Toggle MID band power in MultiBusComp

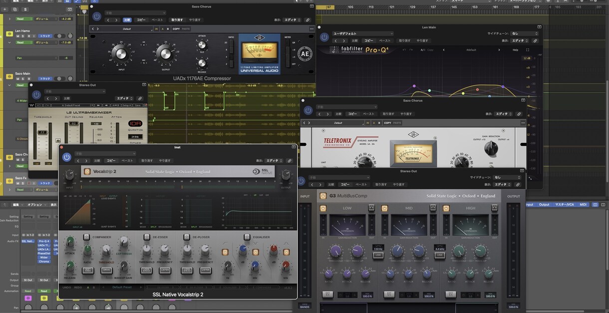coord(385,208)
